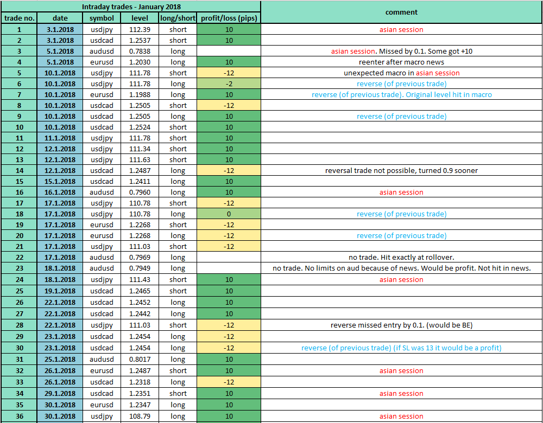
Task: Select the profit/loss cell showing 0
Action: click(x=229, y=214)
